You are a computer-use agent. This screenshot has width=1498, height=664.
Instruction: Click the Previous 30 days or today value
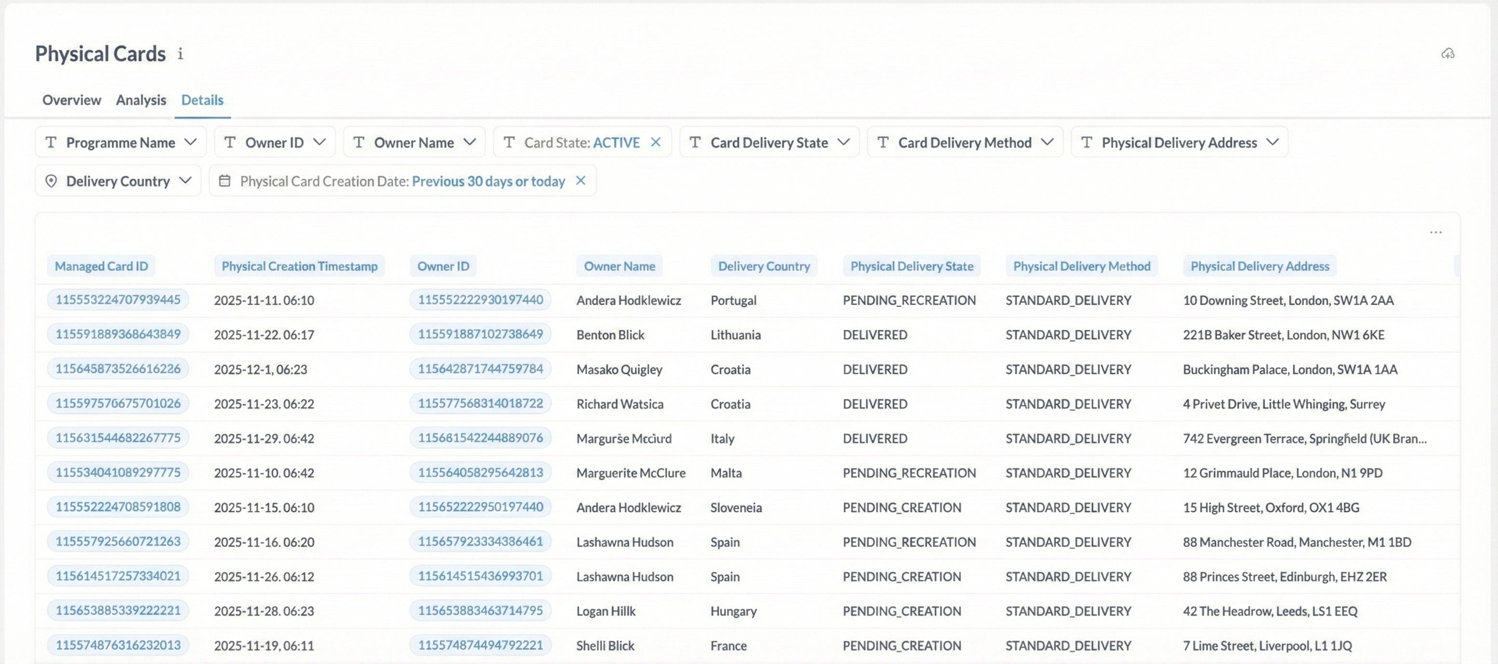tap(488, 181)
